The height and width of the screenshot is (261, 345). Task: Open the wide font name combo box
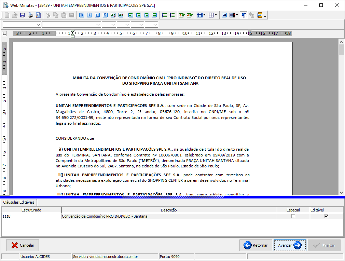71,25
